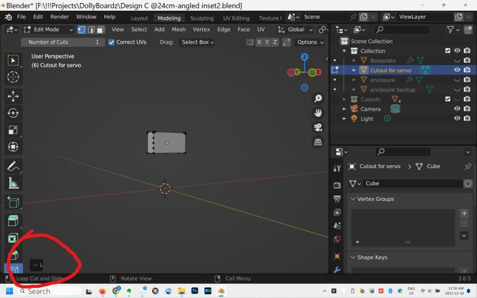Image resolution: width=477 pixels, height=298 pixels.
Task: Hide Cutout for servo in viewport
Action: click(x=457, y=70)
